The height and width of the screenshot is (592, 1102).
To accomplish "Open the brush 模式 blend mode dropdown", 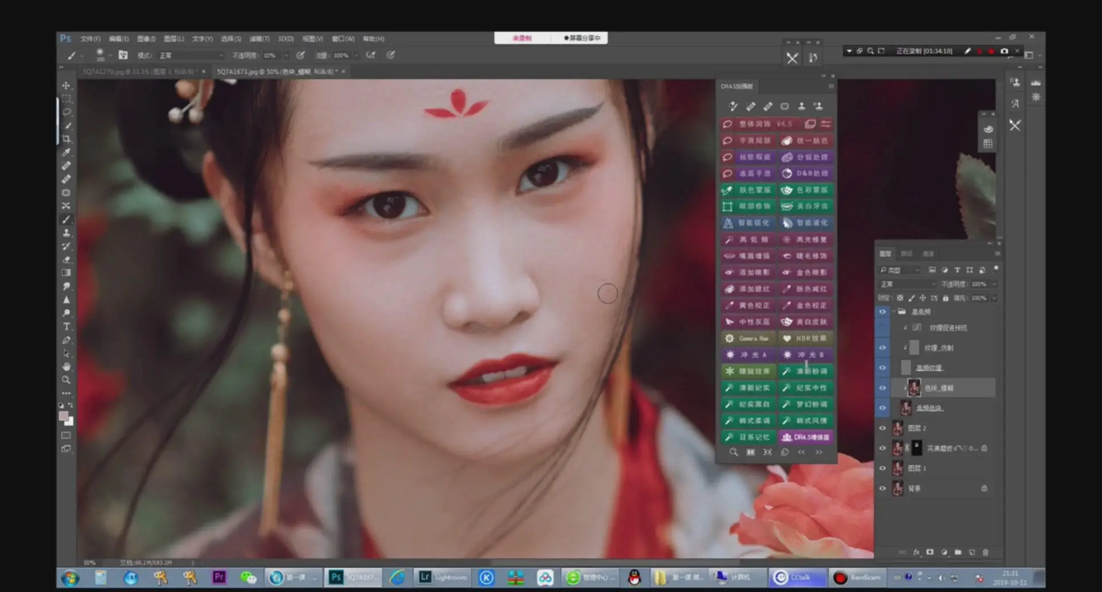I will tap(191, 55).
